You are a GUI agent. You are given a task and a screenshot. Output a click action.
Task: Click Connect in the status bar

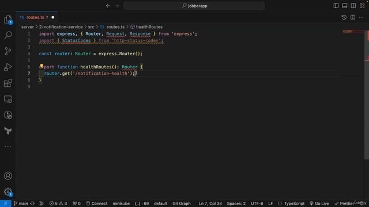tap(97, 204)
